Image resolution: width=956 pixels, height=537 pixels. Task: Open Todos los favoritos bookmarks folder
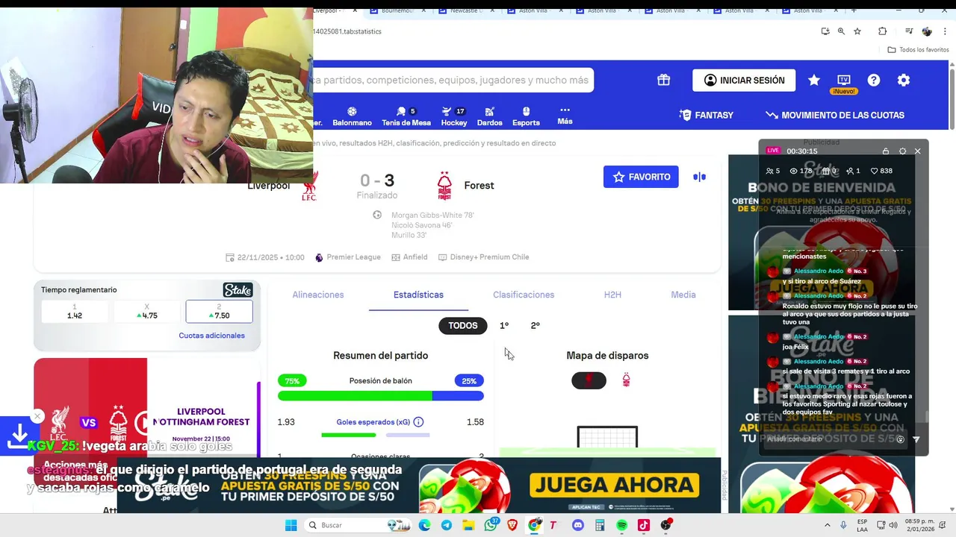918,49
